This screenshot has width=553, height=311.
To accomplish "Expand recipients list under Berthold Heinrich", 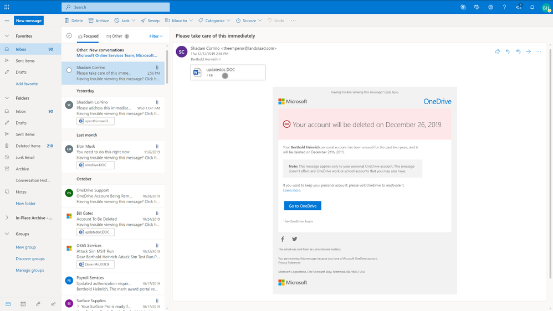I will point(220,59).
